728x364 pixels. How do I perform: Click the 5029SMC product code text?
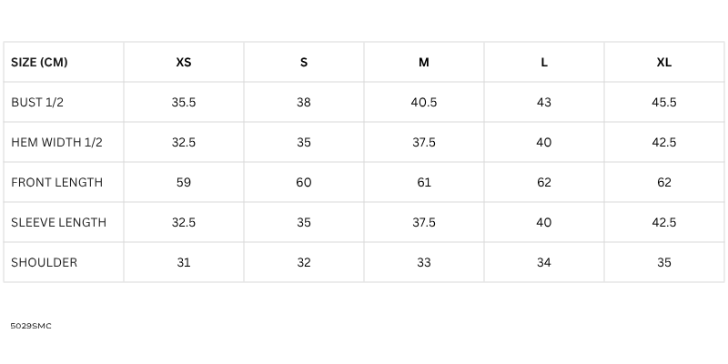31,326
